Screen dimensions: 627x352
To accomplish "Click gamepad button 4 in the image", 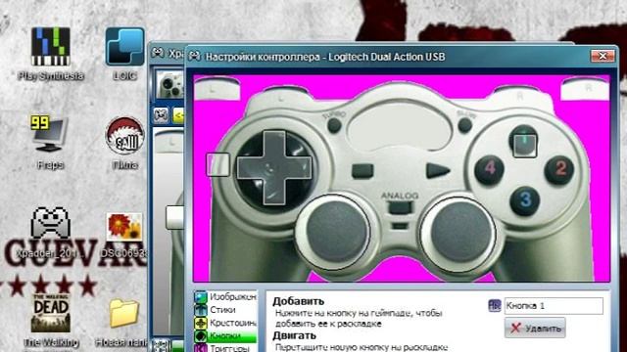I will pos(490,169).
